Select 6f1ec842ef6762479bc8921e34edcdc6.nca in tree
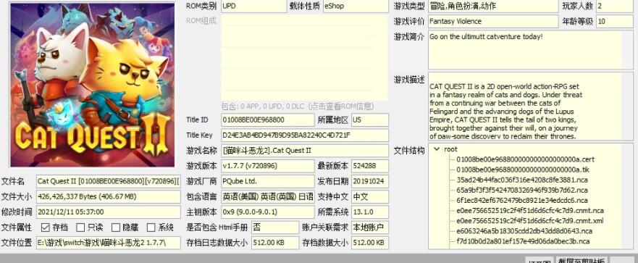 522,200
